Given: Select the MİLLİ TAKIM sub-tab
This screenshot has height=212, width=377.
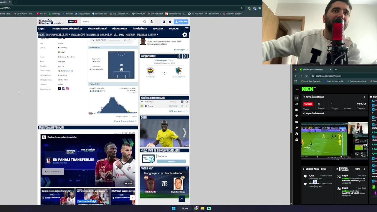Looking at the screenshot, I should tap(119, 35).
